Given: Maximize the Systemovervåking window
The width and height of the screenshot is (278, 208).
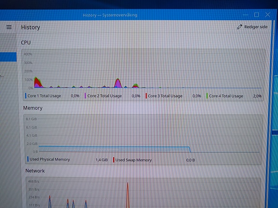Looking at the screenshot, I should click(x=256, y=14).
